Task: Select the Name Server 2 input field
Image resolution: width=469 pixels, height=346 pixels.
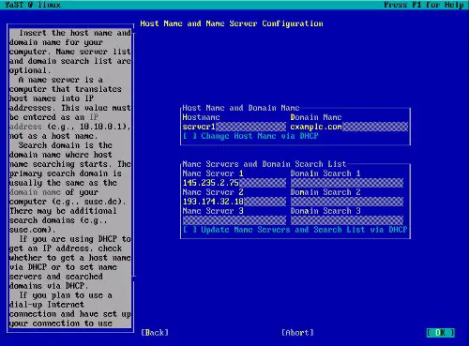Action: (x=234, y=202)
